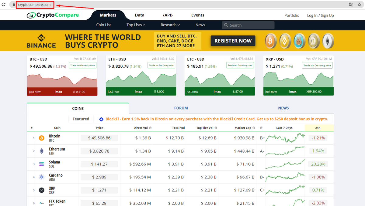
Task: Click REGISTER NOW button on Binance banner
Action: (x=233, y=41)
